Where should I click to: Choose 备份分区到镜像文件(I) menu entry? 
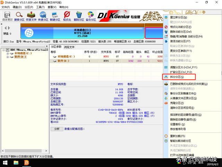pyautogui.click(x=192, y=94)
